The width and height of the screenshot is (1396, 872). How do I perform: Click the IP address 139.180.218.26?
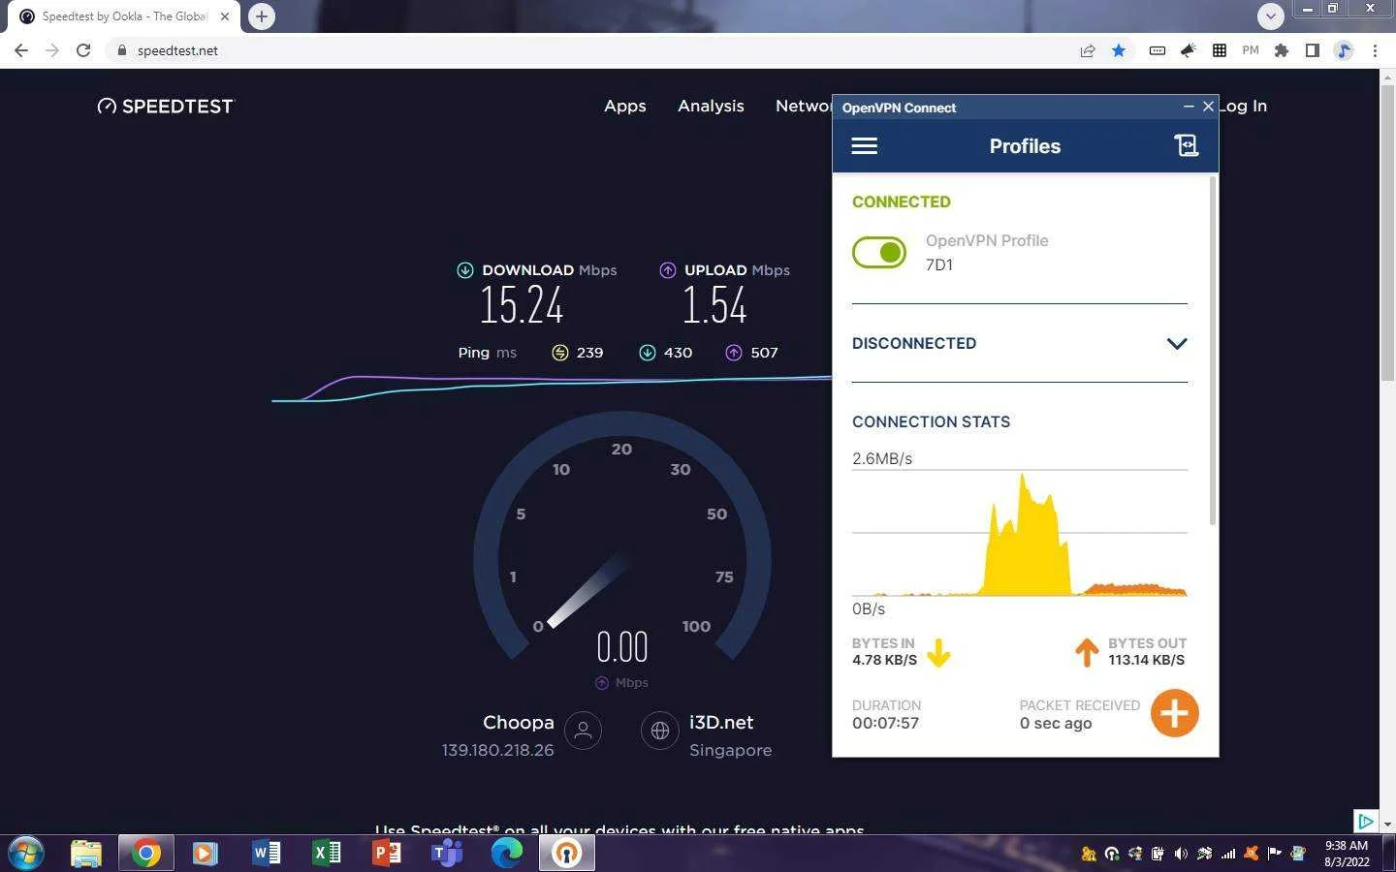point(498,750)
